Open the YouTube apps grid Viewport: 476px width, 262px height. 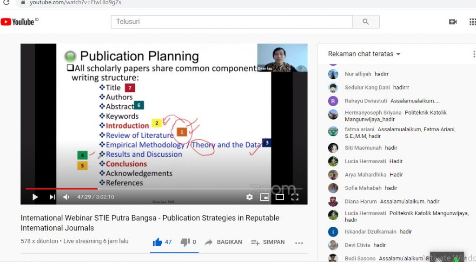coord(472,22)
